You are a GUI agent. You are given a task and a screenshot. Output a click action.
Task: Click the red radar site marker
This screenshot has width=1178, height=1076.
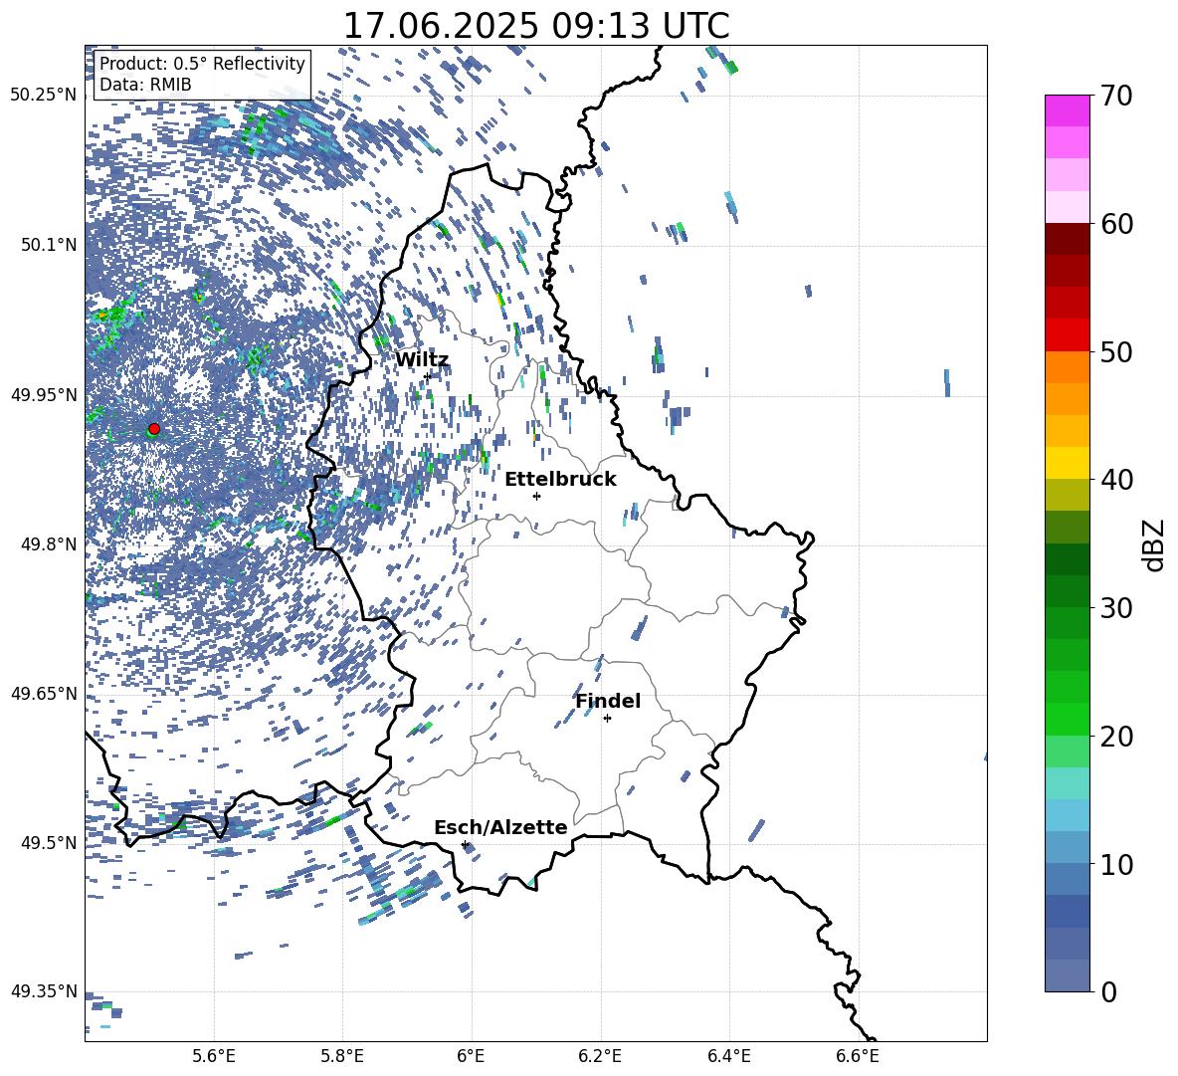pos(154,428)
